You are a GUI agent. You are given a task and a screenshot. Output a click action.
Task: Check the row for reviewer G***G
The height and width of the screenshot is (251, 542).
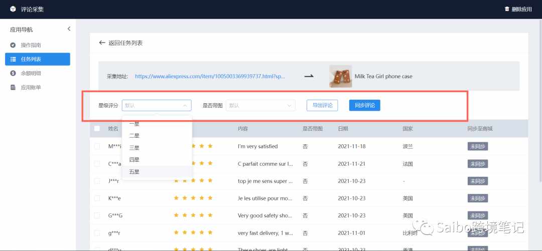[x=97, y=215]
